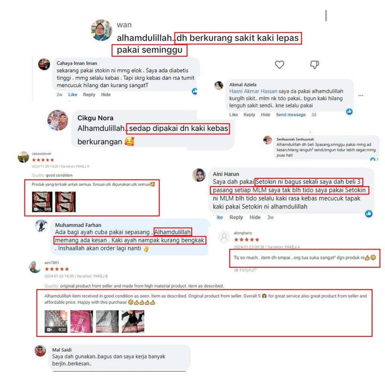Hide Akmal Aziela's comment
This screenshot has height=385, width=385.
[x=265, y=115]
